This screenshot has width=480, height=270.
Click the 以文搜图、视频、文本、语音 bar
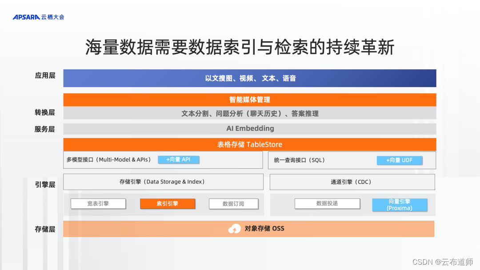[250, 78]
